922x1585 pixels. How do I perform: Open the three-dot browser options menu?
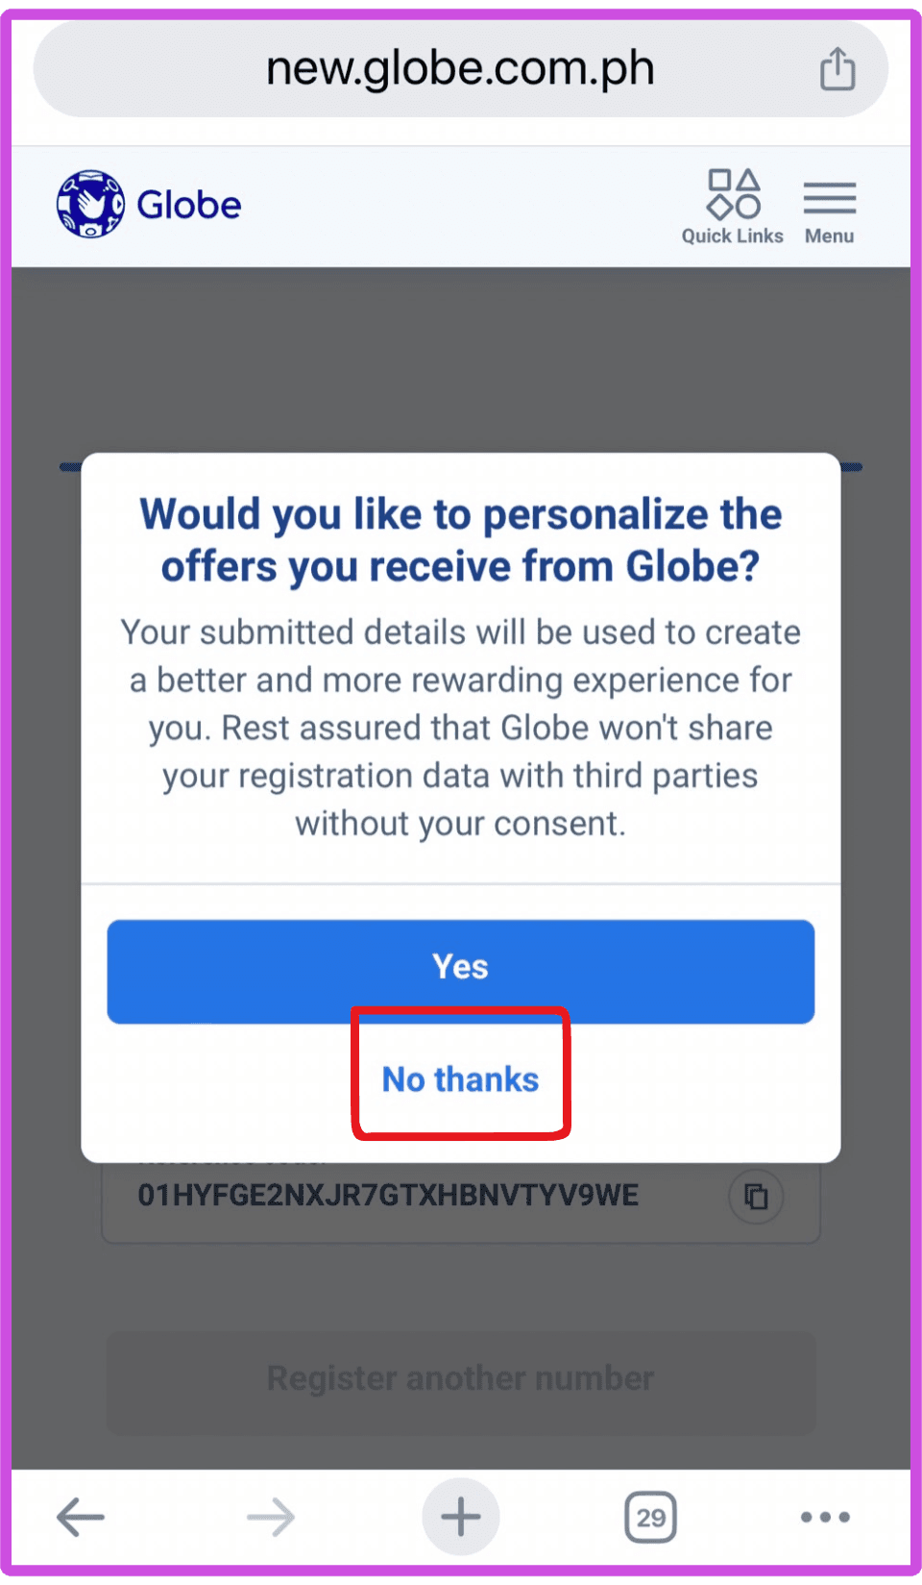tap(825, 1517)
